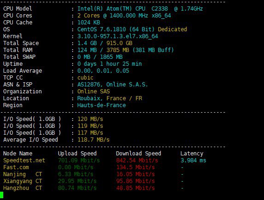
Task: Click the CentOS 7.6.1810 OS value
Action: (x=116, y=29)
